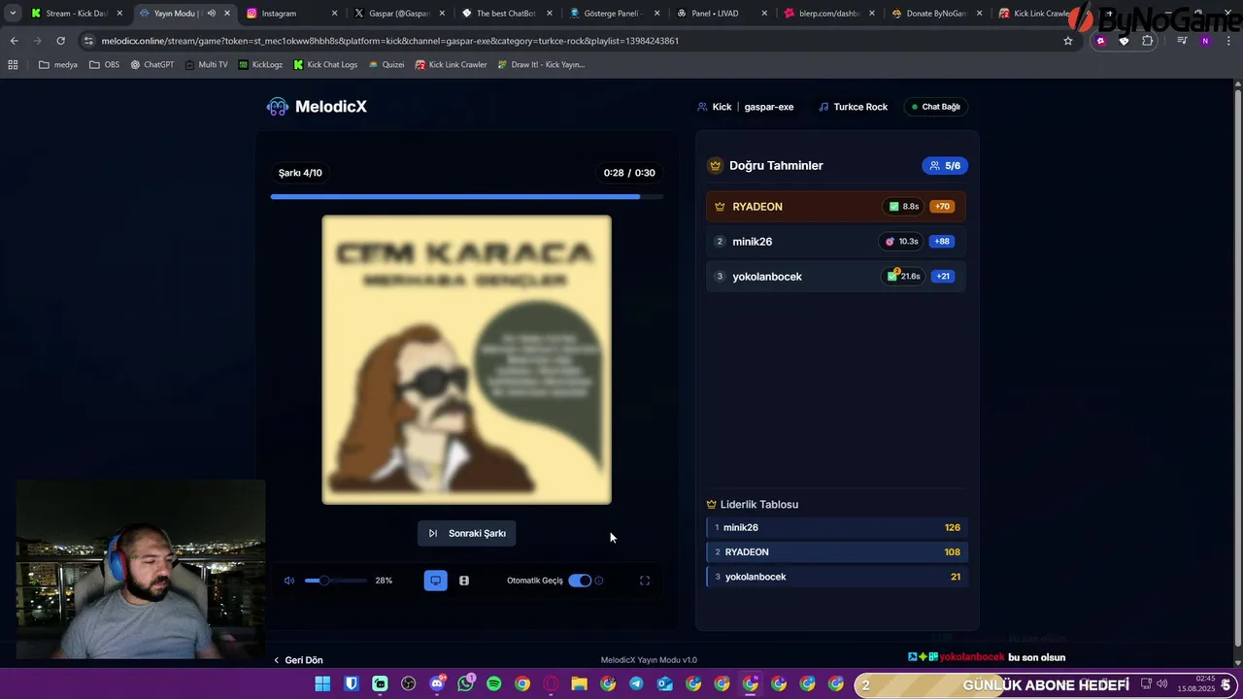Switch to Gösterge Paneli tab
This screenshot has height=699, width=1243.
coord(615,14)
